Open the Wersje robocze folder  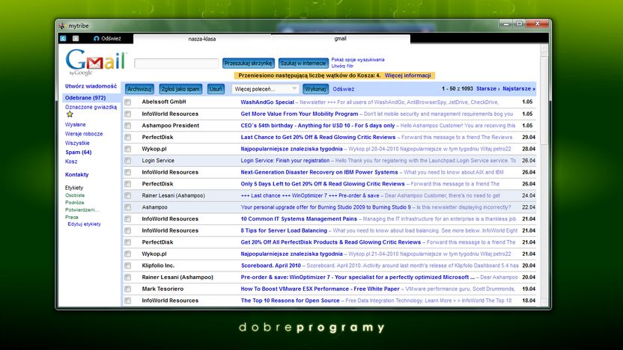pos(84,134)
